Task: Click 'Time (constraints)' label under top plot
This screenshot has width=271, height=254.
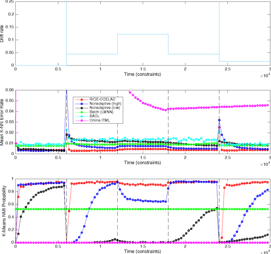Action: click(143, 74)
